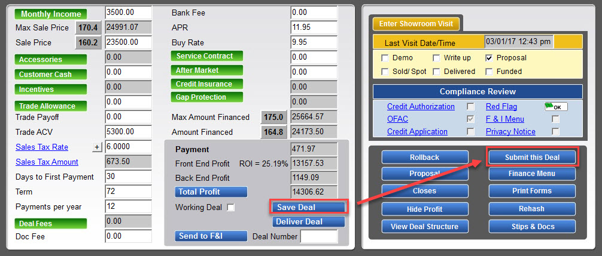602x256 pixels.
Task: Click View Deal Structure button
Action: 425,227
